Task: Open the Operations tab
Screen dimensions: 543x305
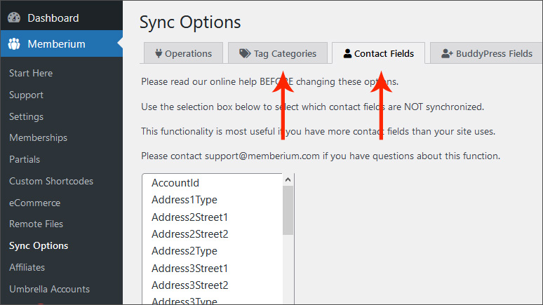Action: click(x=183, y=53)
